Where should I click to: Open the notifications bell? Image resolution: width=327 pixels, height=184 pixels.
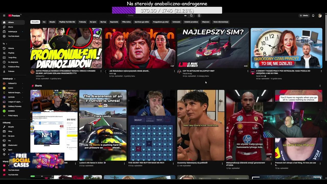313,16
